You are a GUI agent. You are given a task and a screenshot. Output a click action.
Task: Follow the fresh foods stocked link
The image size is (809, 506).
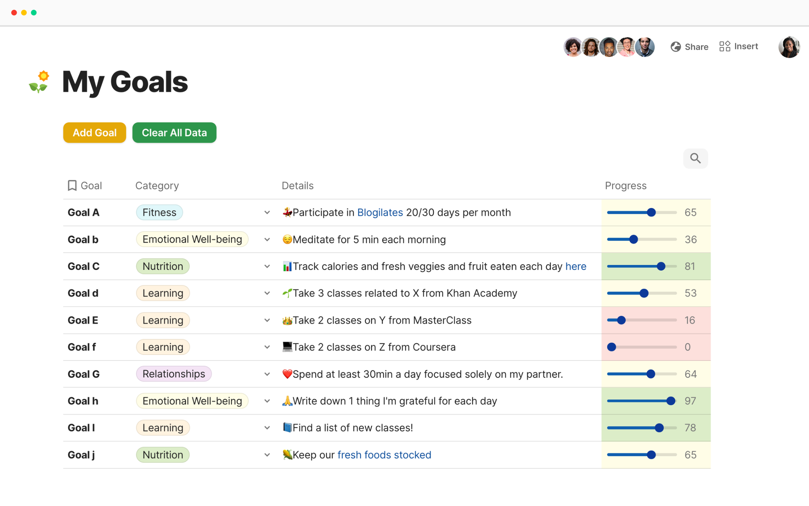point(384,455)
